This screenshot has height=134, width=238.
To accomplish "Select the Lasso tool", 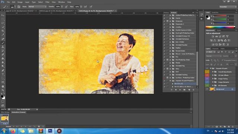I will 3,23.
